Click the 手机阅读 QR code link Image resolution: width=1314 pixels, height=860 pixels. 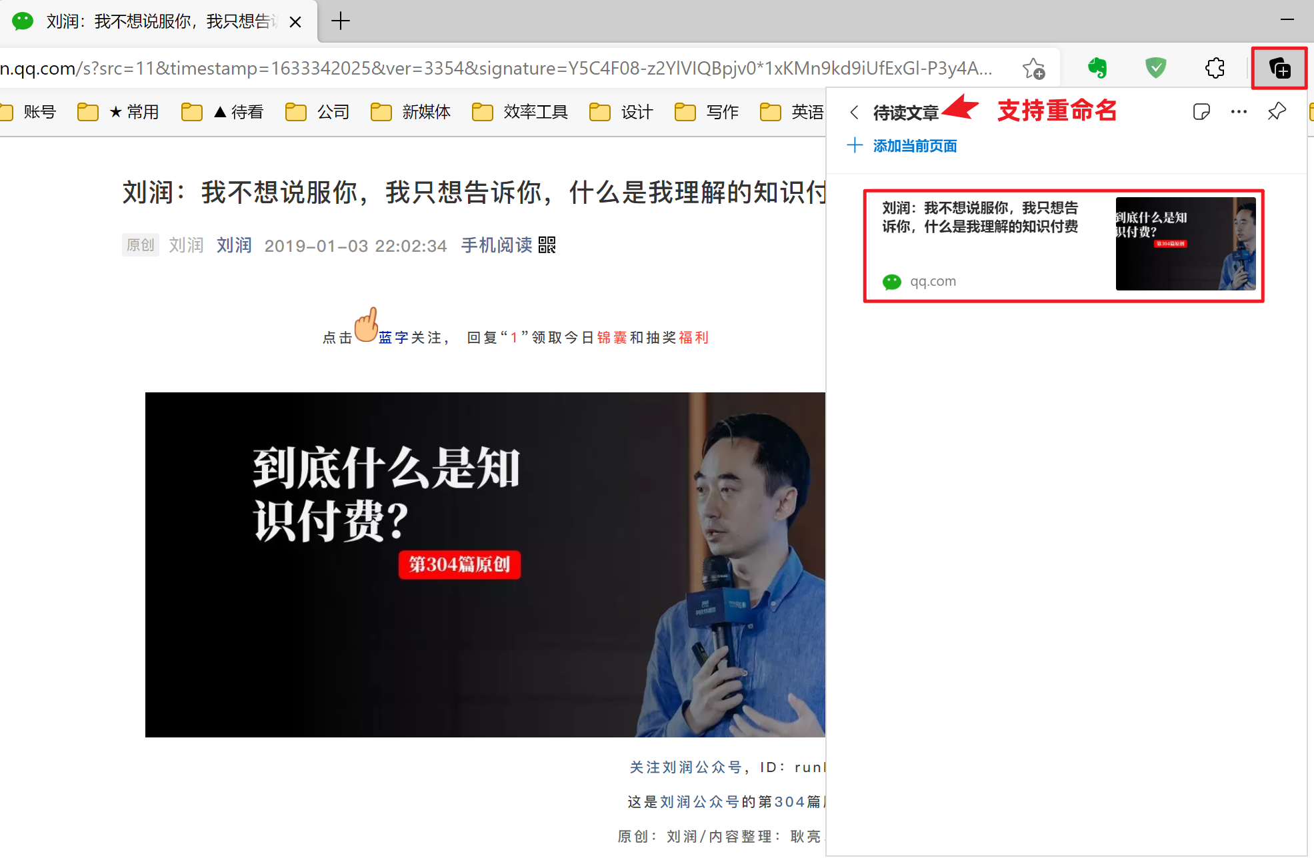coord(508,245)
